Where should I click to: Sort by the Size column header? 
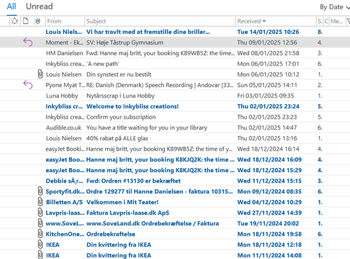pyautogui.click(x=319, y=21)
